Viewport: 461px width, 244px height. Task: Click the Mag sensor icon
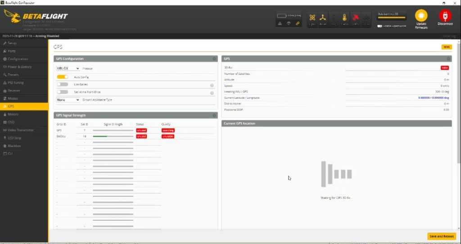coord(334,18)
